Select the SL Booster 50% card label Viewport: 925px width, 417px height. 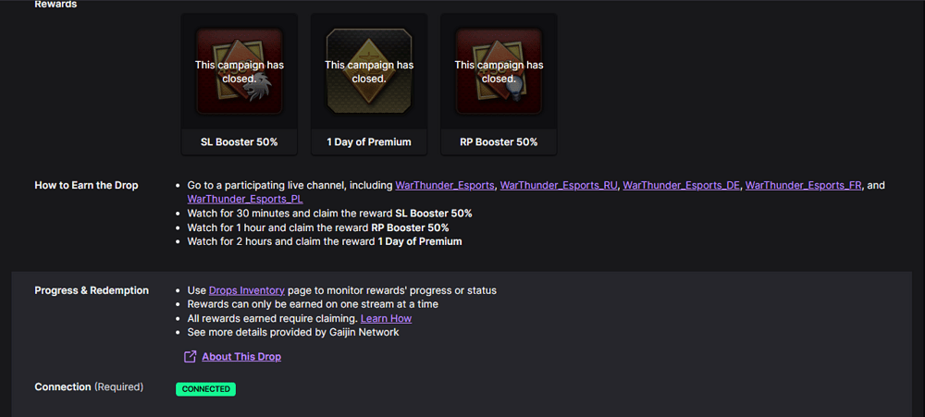(239, 142)
